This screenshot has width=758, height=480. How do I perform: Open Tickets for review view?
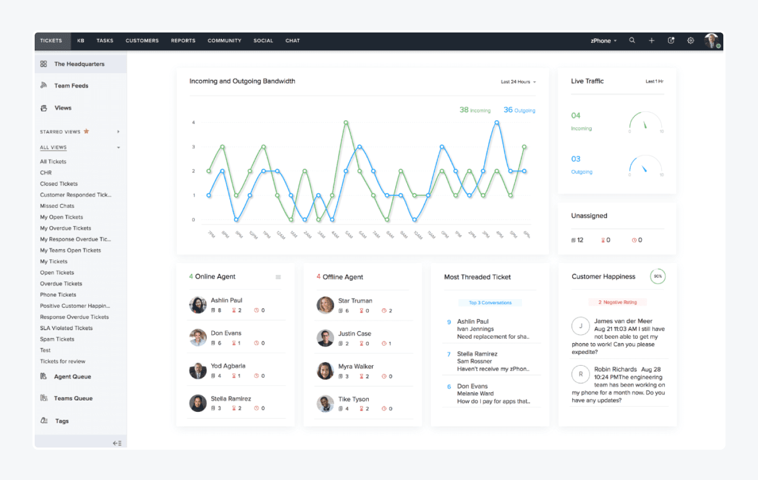tap(63, 361)
